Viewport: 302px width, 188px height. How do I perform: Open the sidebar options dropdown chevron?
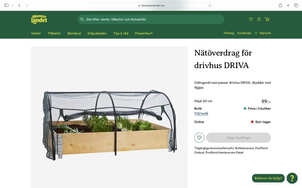coord(13,6)
